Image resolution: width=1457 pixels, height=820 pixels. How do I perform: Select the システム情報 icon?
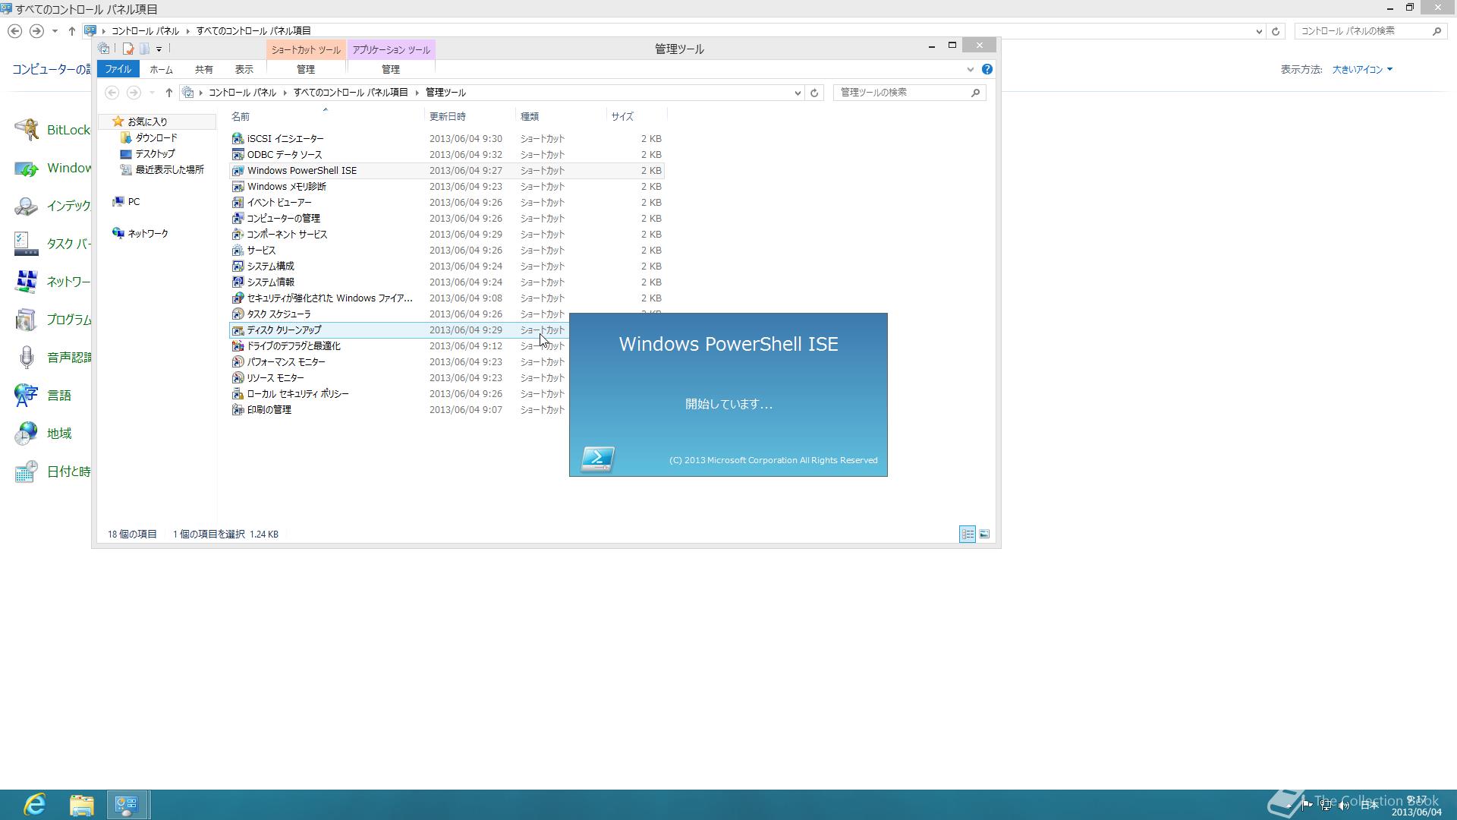pos(238,282)
